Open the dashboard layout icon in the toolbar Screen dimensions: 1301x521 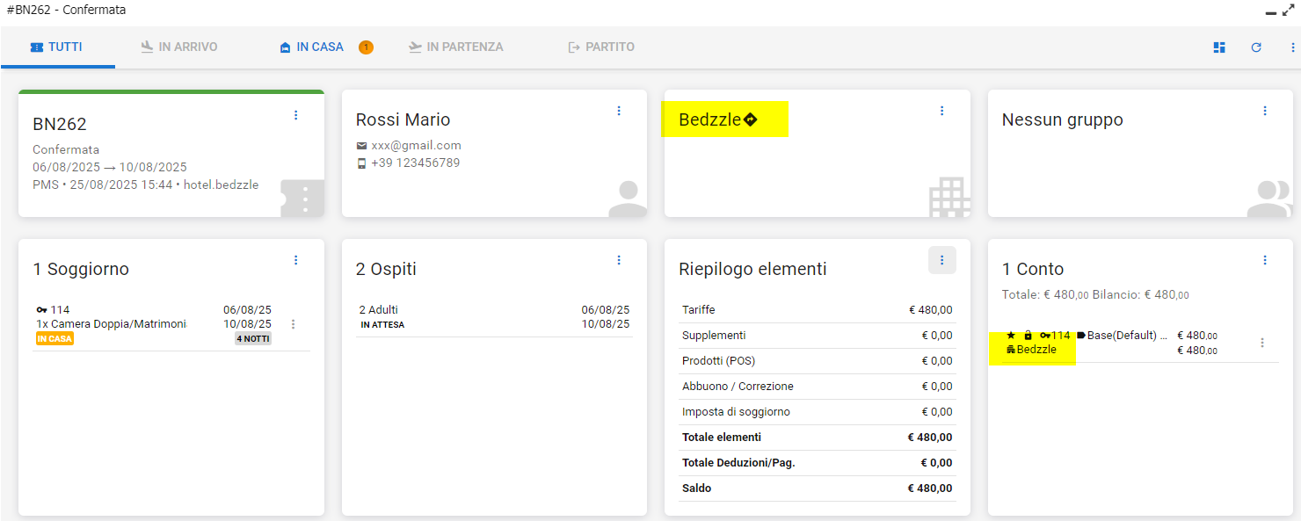1219,47
